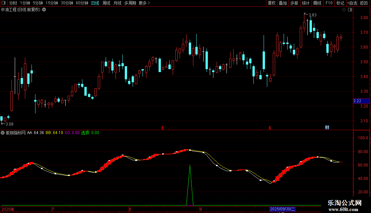The width and height of the screenshot is (371, 213).
Task: Click the red S marker near August
Action: click(x=163, y=128)
